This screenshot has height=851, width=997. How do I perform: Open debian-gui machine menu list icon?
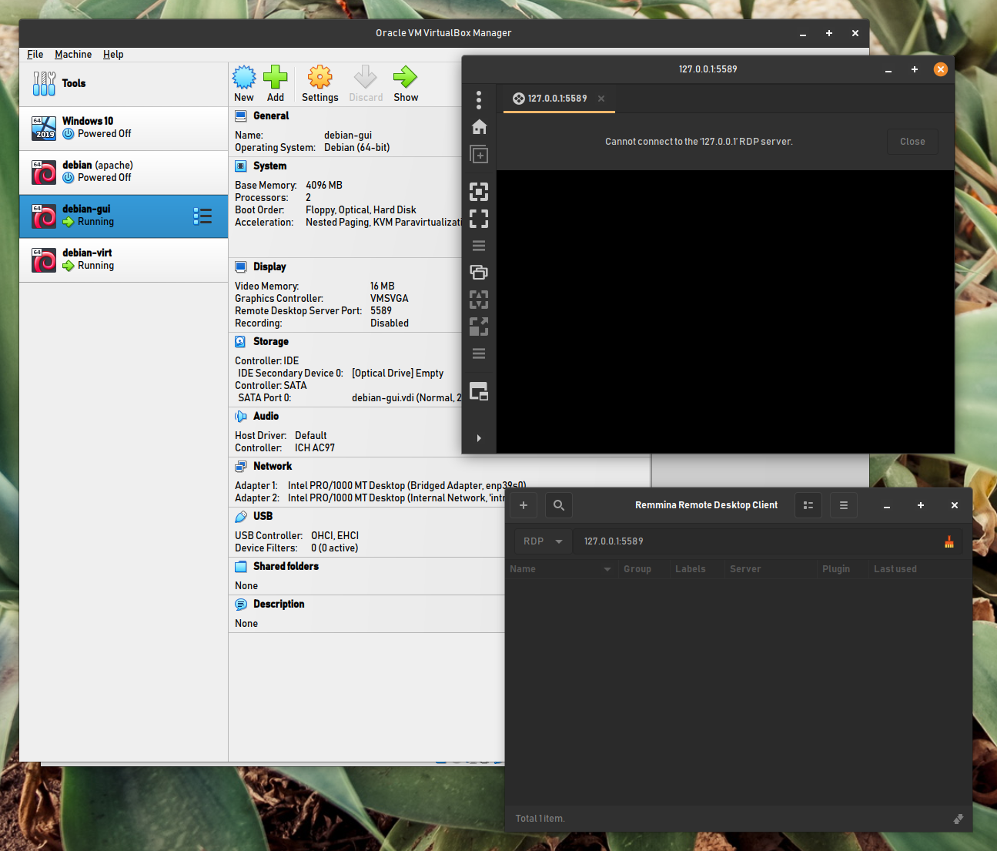point(202,216)
